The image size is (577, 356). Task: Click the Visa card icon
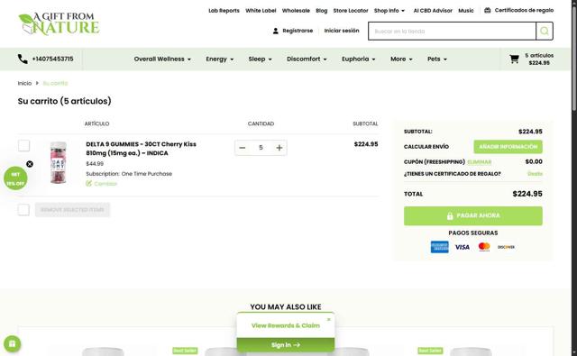click(x=463, y=247)
